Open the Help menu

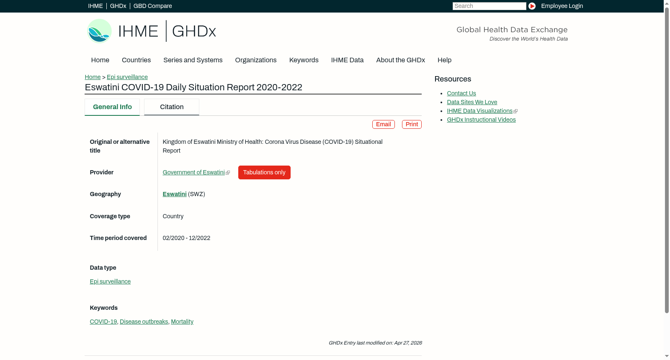[444, 60]
